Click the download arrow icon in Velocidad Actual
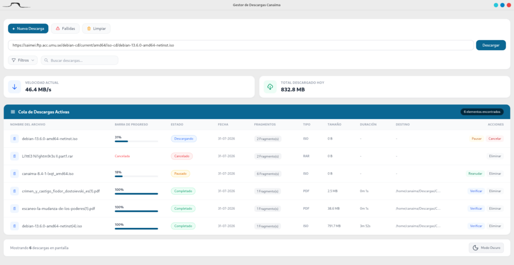Viewport: 514px width, 265px height. pos(15,87)
